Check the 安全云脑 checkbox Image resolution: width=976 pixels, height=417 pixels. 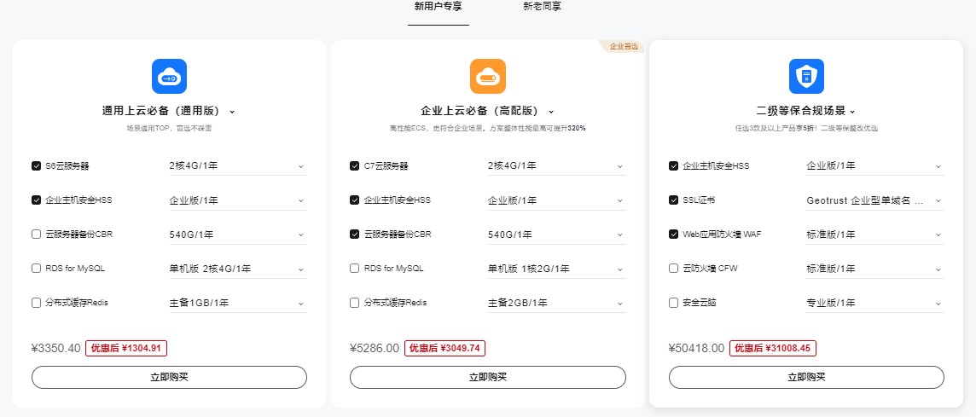[x=673, y=303]
